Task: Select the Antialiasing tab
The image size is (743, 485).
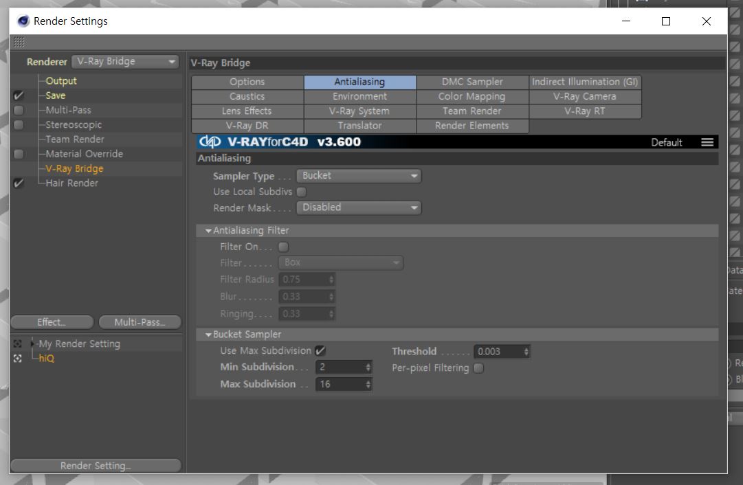Action: tap(360, 82)
